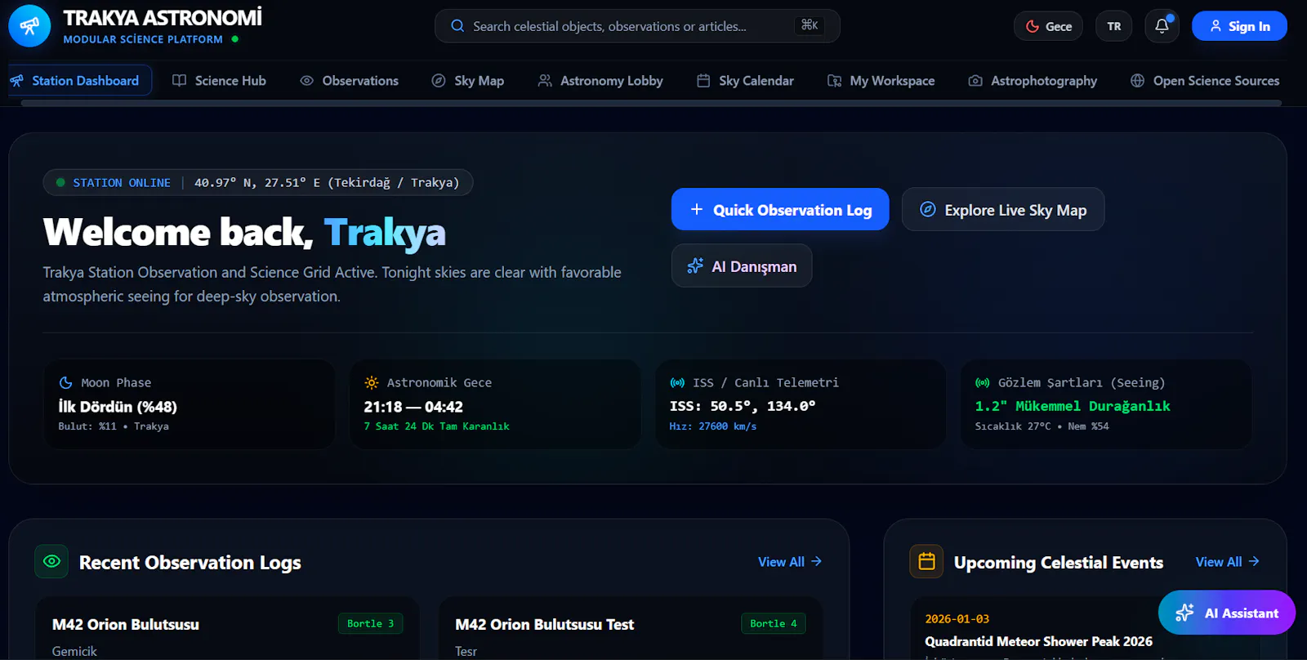Click the 7 Saat 24 Dk Tam Karanlık text
This screenshot has height=660, width=1307.
(436, 426)
